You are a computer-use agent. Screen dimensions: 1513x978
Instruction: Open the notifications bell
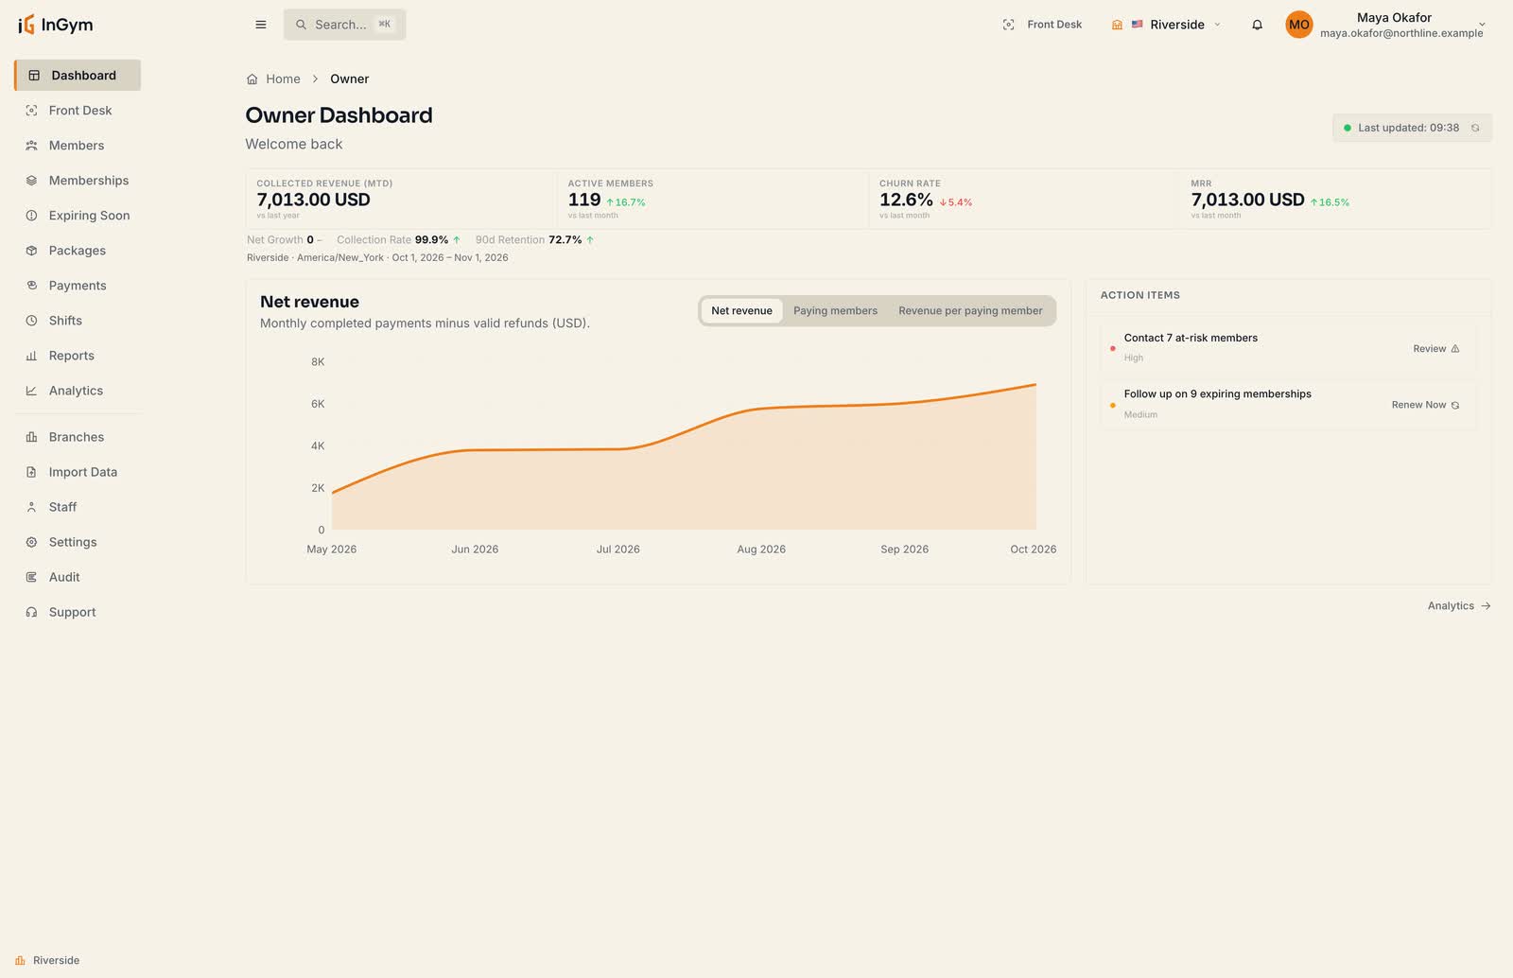click(1257, 25)
